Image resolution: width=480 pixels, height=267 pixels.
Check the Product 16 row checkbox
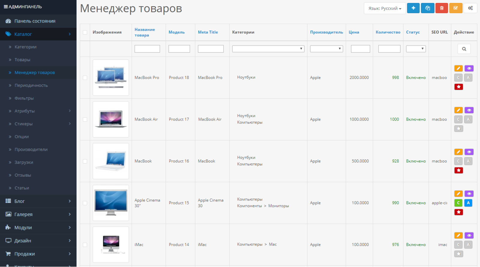coord(85,161)
